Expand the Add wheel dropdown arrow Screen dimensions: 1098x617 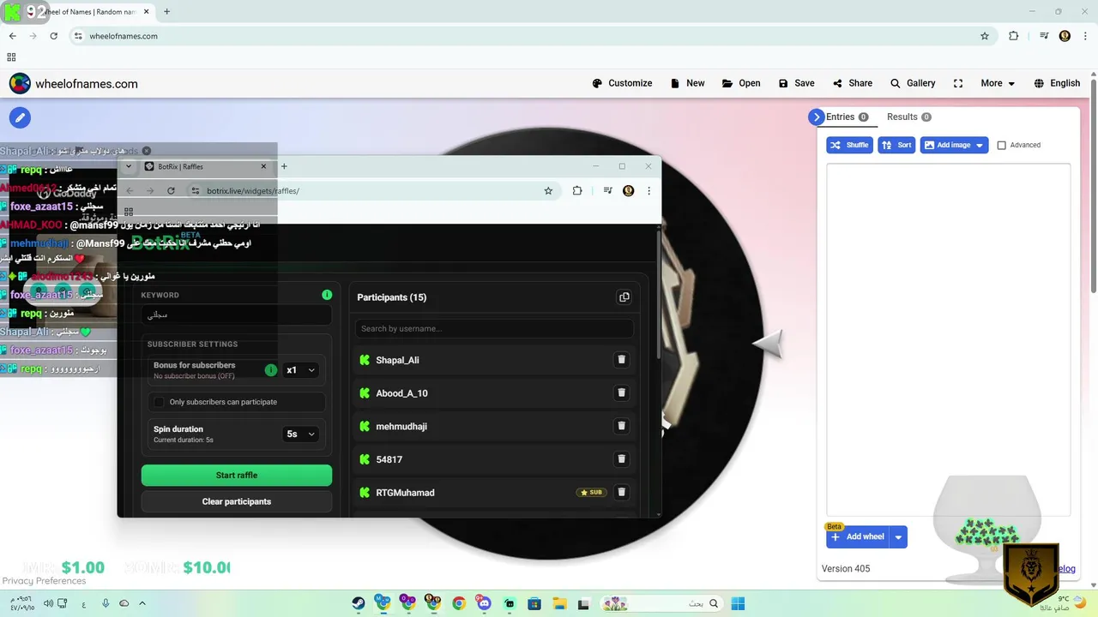898,537
